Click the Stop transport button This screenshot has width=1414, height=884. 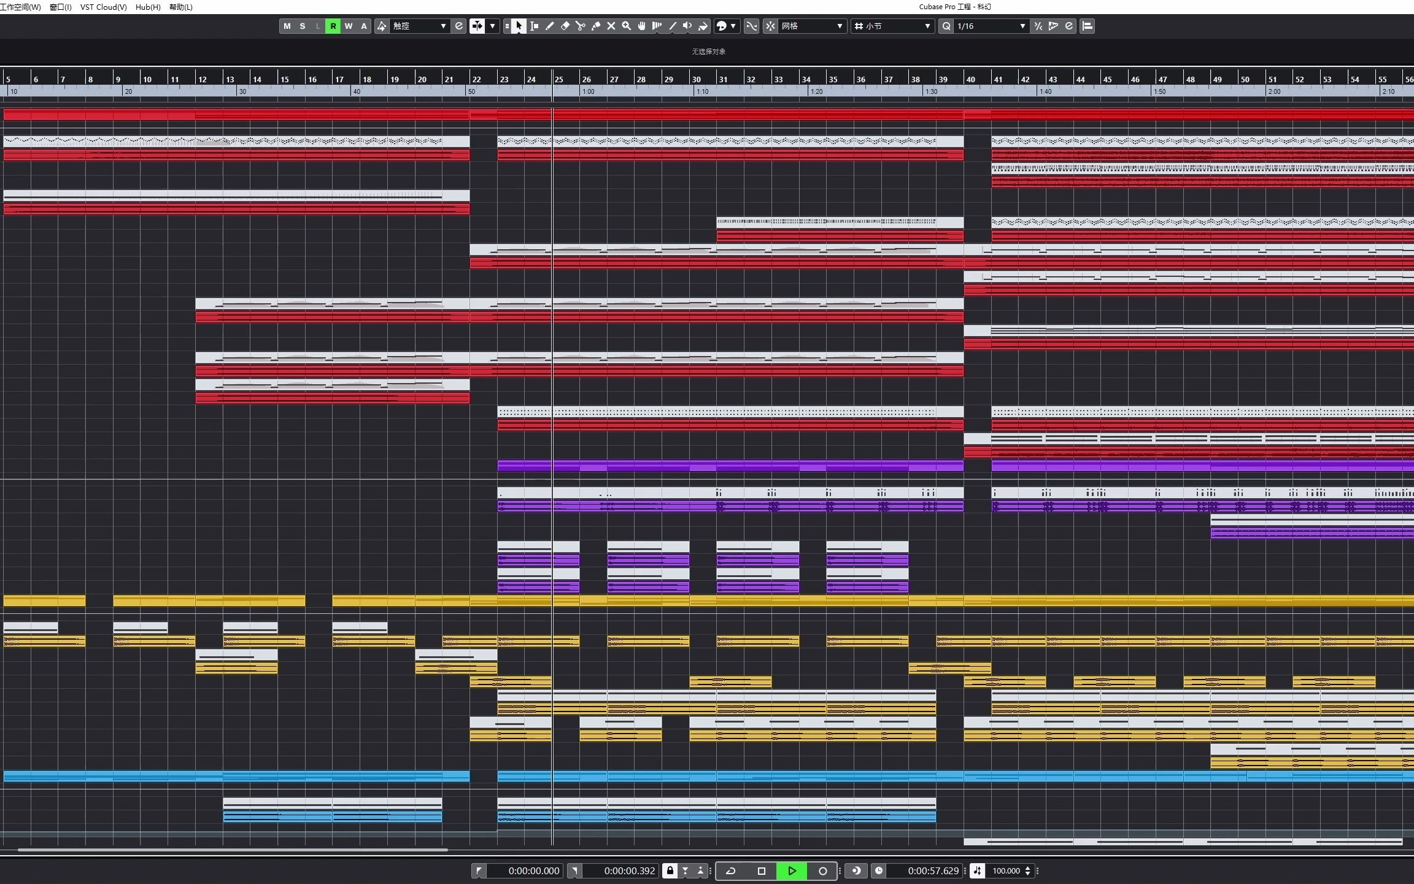coord(762,870)
